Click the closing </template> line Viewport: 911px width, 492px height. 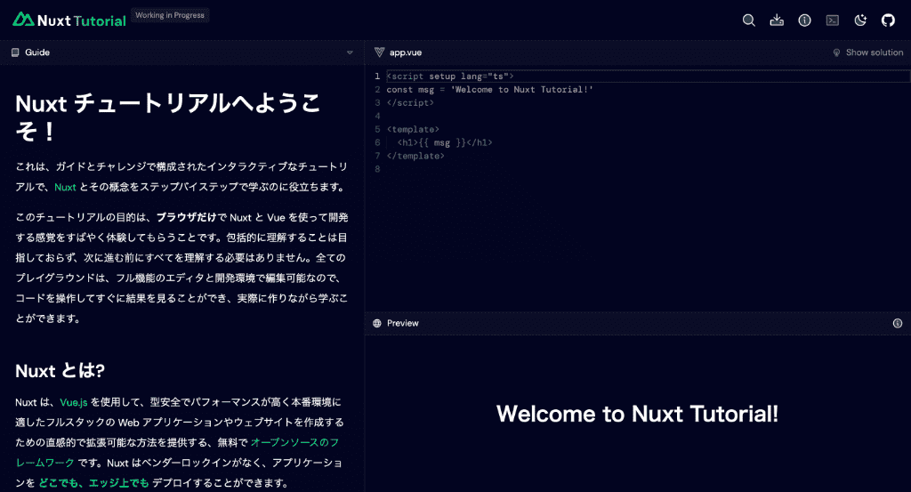pos(415,156)
